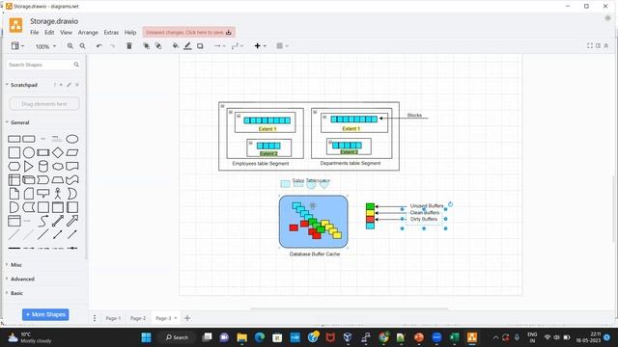618x347 pixels.
Task: Toggle fullscreen using the top-right icon
Action: [x=590, y=45]
